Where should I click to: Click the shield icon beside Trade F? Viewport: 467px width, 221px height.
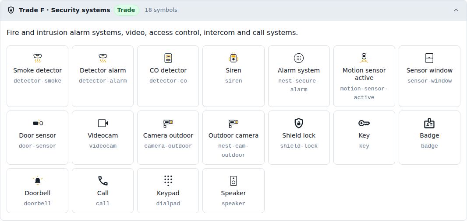(11, 10)
